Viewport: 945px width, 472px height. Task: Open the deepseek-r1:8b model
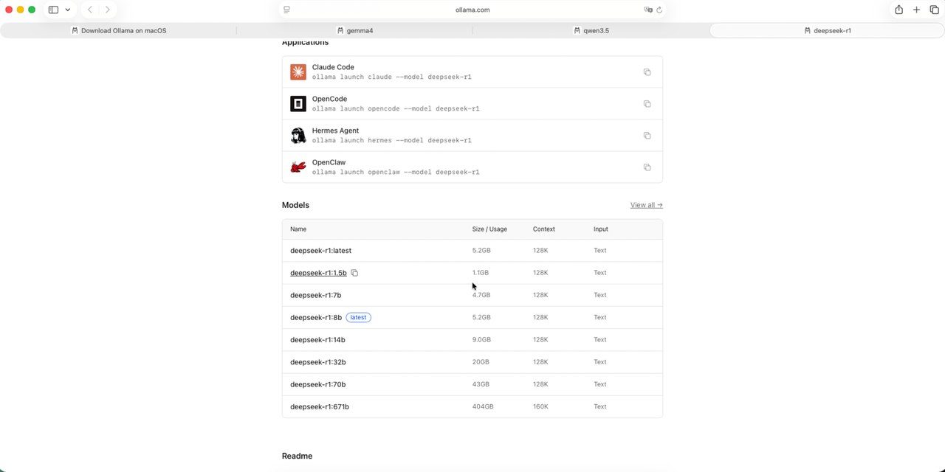[x=316, y=317]
